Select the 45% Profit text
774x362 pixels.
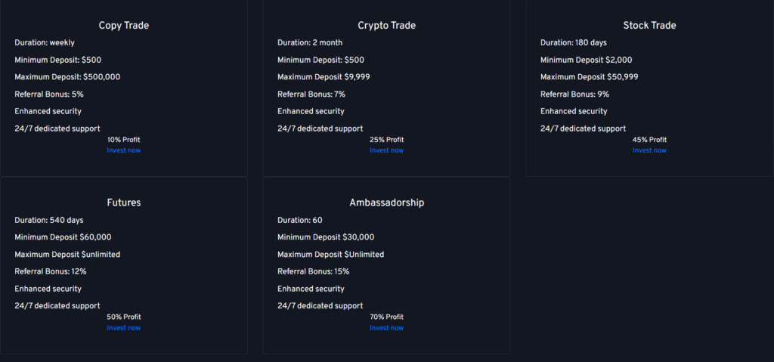pos(649,140)
